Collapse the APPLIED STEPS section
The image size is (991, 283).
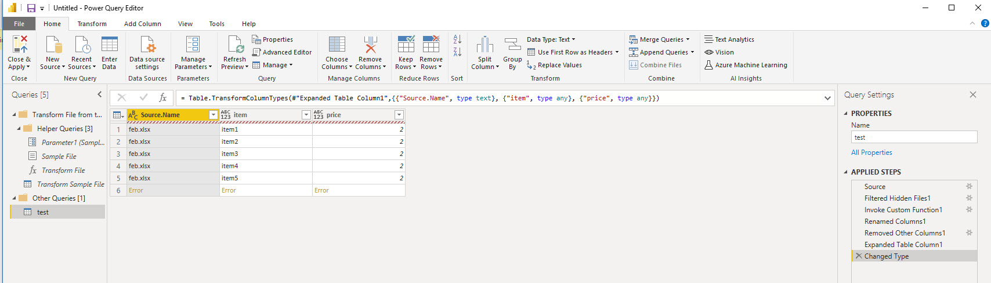click(845, 172)
